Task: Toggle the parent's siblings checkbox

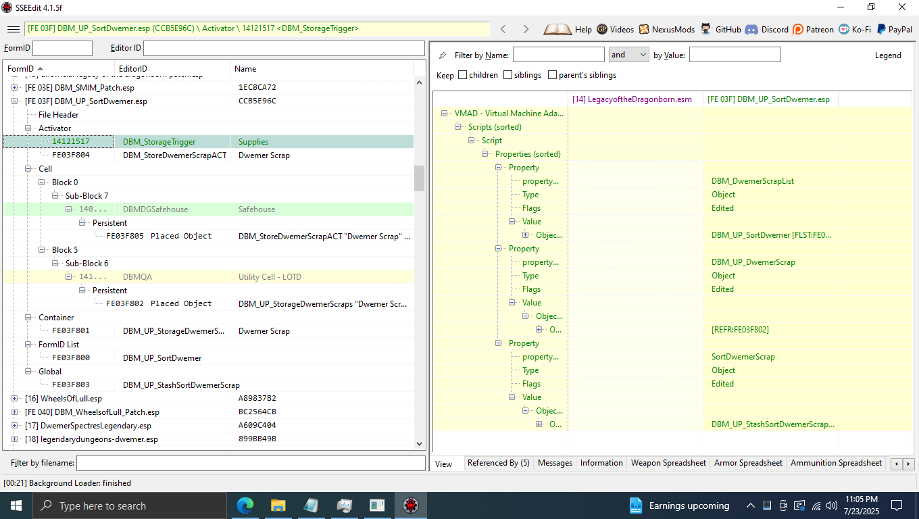Action: tap(552, 75)
